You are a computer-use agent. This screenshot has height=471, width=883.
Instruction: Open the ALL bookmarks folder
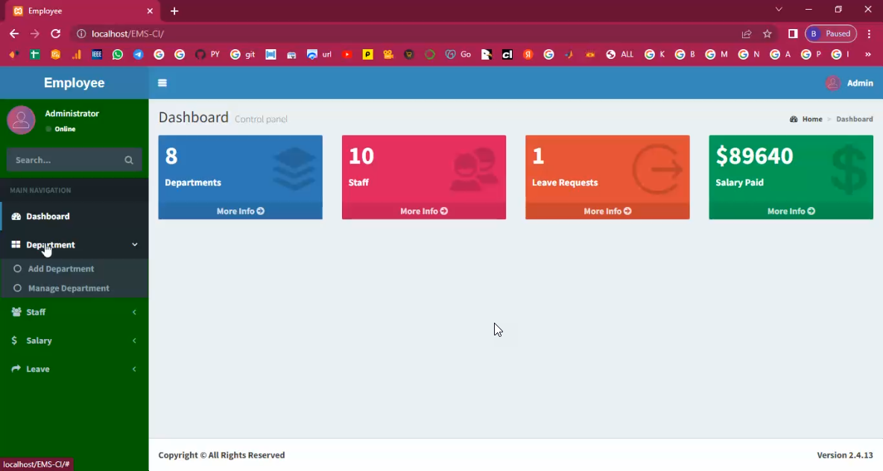point(619,54)
